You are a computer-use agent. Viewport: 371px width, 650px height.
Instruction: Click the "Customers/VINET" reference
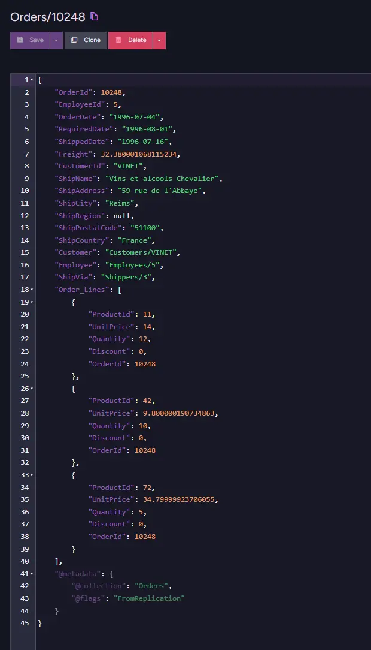coord(141,252)
